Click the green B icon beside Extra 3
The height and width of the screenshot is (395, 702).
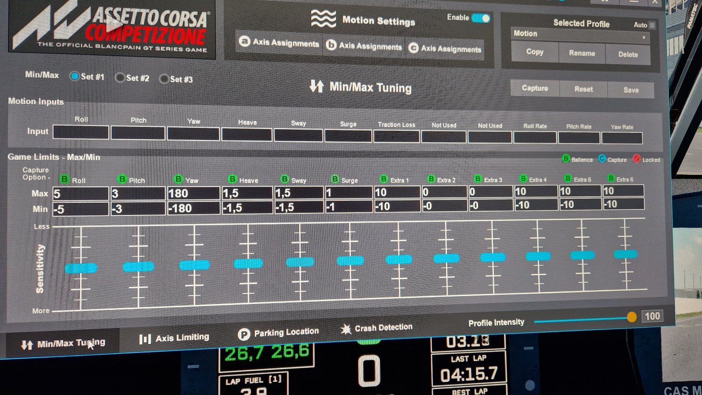tap(478, 179)
